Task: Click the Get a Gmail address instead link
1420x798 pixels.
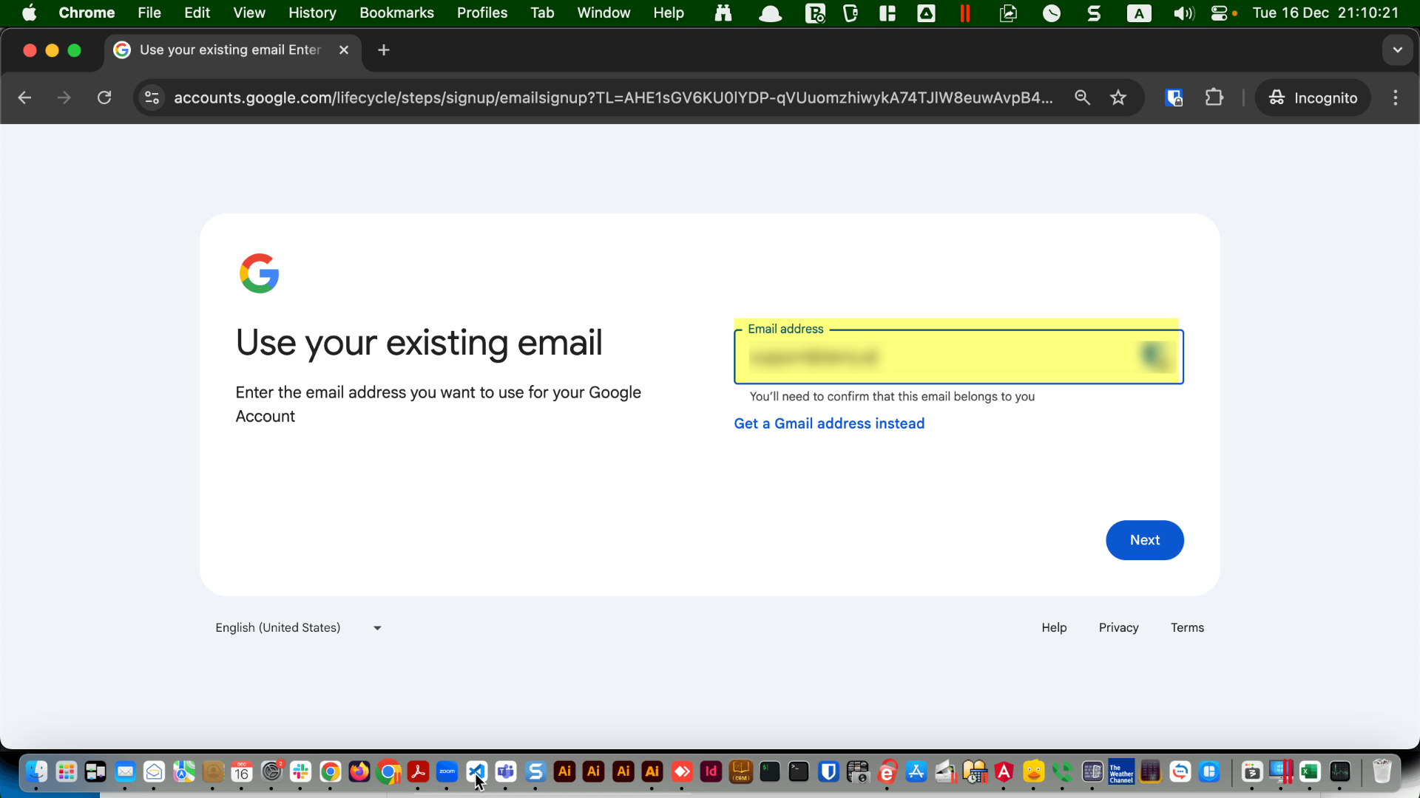Action: tap(829, 423)
